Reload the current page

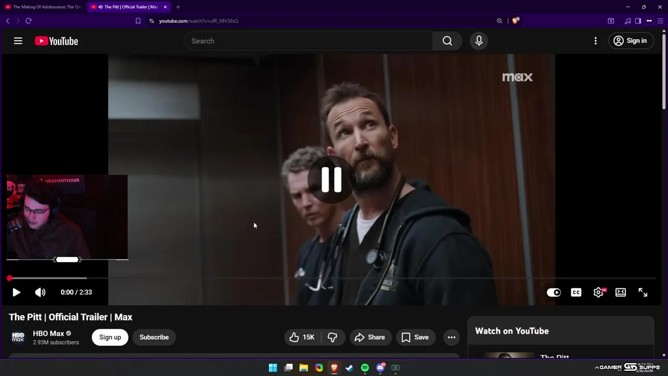[28, 21]
